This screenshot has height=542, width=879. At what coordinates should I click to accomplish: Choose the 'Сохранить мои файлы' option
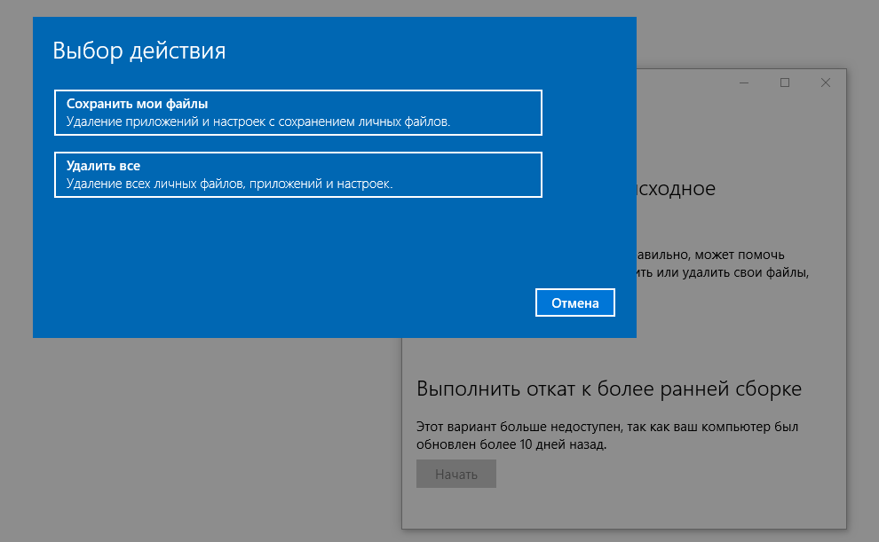(x=298, y=113)
